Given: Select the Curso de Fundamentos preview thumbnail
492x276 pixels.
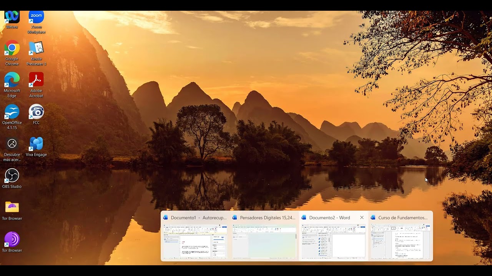Looking at the screenshot, I should (x=401, y=242).
